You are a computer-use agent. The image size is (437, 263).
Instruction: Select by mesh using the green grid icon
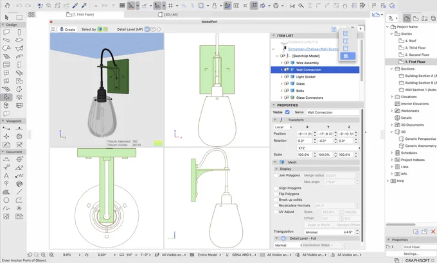(x=105, y=29)
